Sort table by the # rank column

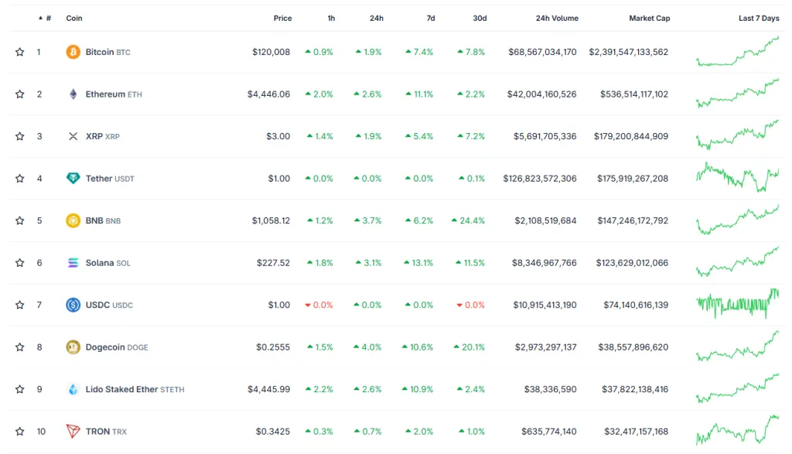48,18
